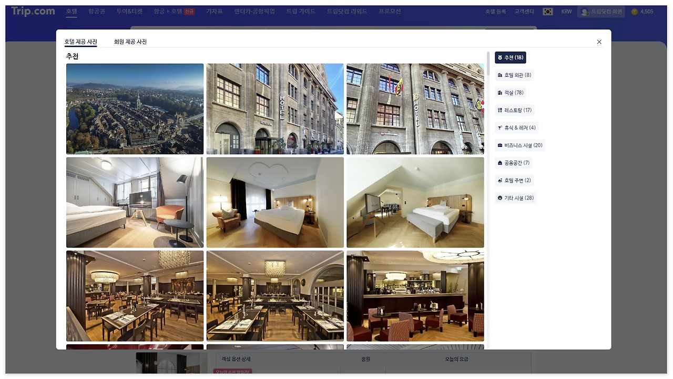
Task: Open the 기차표 nav item
Action: click(215, 12)
